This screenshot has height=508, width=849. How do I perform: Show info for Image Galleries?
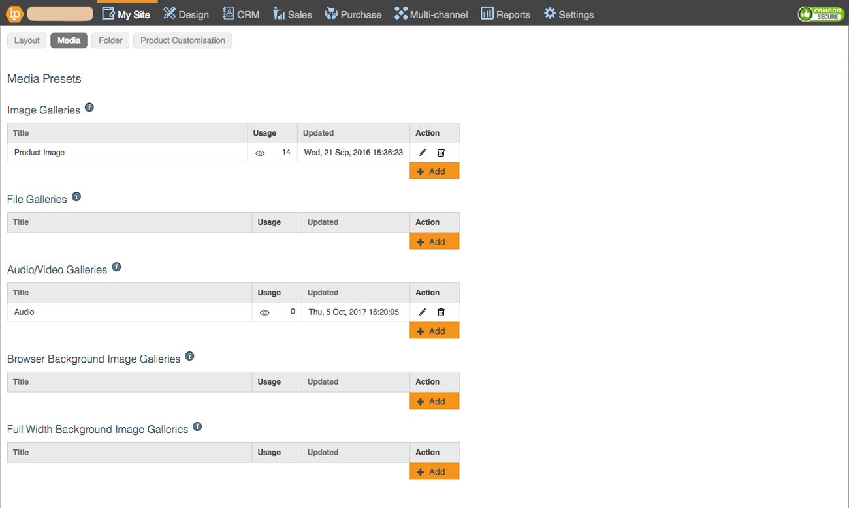pyautogui.click(x=89, y=108)
